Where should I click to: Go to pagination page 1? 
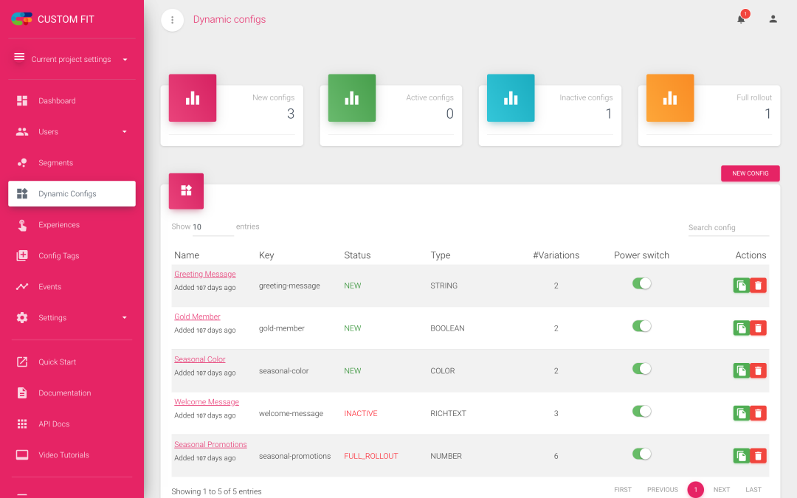695,489
